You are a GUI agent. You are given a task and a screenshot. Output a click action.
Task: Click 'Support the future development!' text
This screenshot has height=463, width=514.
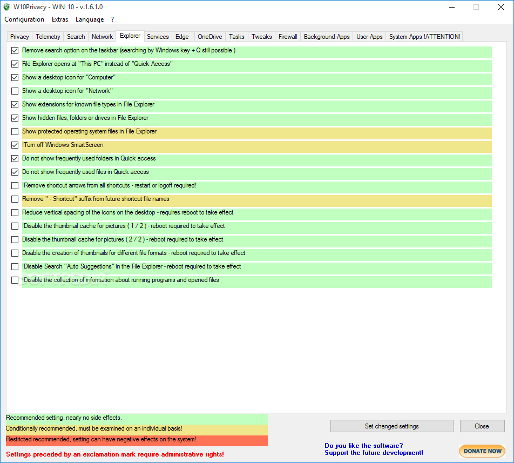tap(374, 453)
